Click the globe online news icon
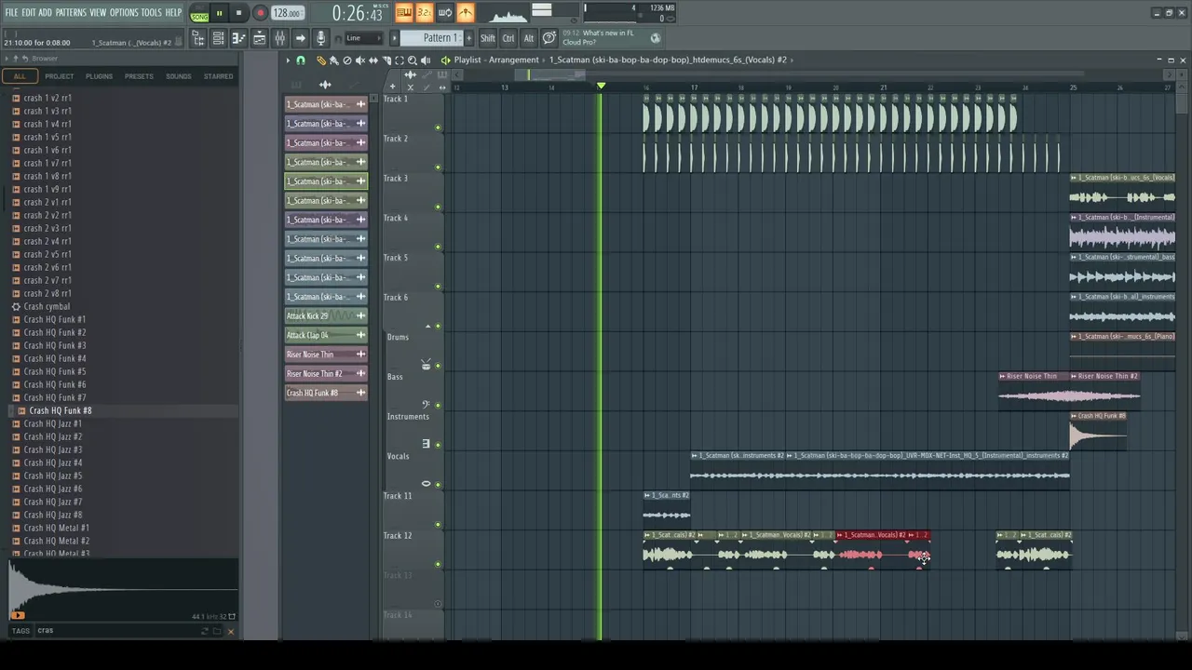This screenshot has height=670, width=1192. (655, 38)
